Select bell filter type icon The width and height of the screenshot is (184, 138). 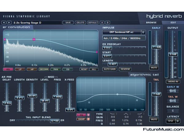(x=126, y=114)
